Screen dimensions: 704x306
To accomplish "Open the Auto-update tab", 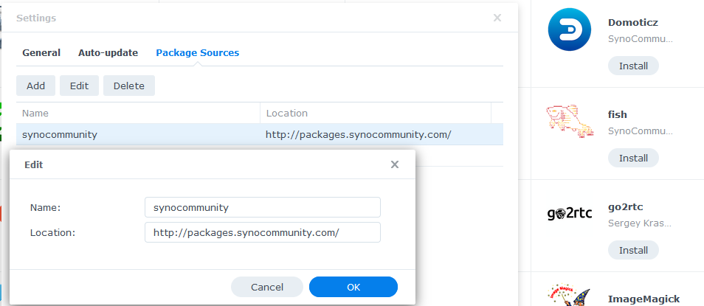I will [108, 53].
